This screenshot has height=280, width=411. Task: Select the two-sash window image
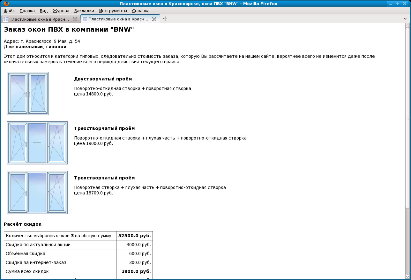click(28, 93)
